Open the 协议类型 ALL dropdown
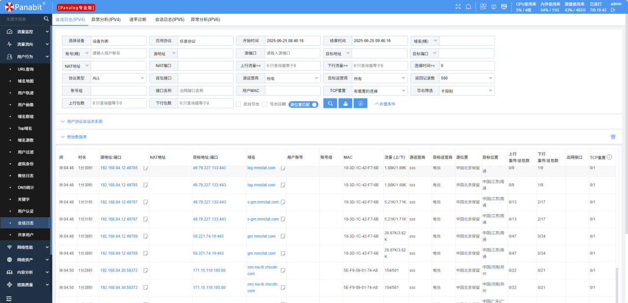Image resolution: width=628 pixels, height=303 pixels. click(118, 78)
